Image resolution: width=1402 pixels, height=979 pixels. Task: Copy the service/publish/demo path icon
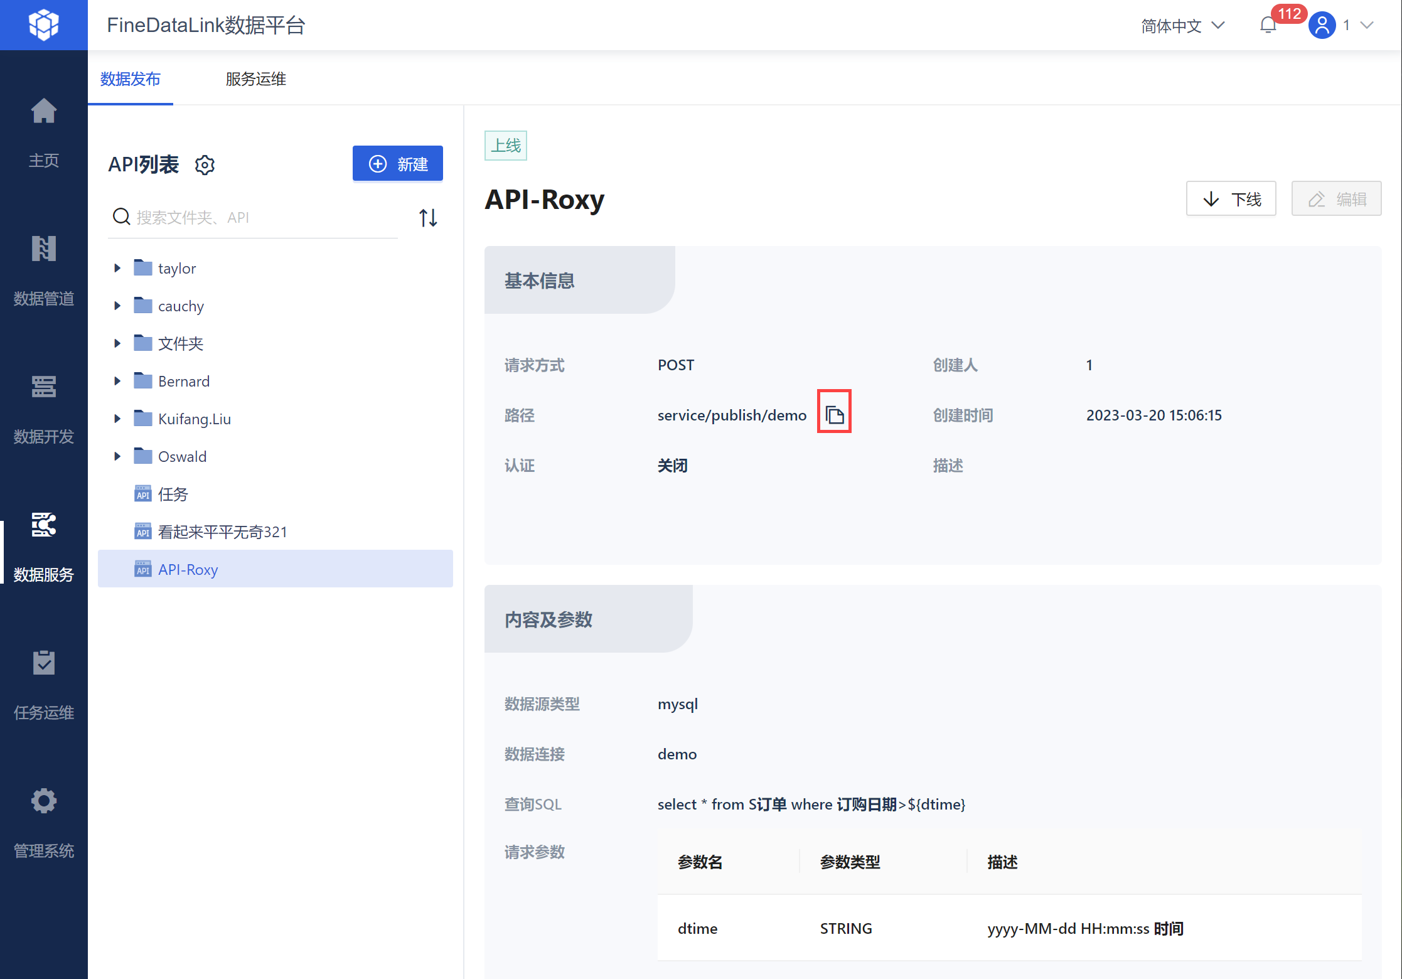834,414
